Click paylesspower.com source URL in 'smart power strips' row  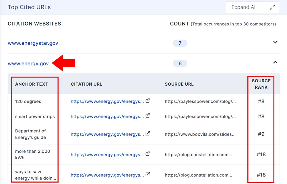coord(200,117)
